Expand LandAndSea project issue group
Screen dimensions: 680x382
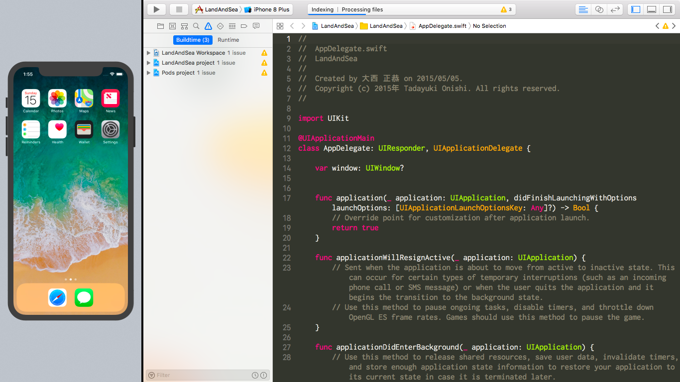pos(148,63)
